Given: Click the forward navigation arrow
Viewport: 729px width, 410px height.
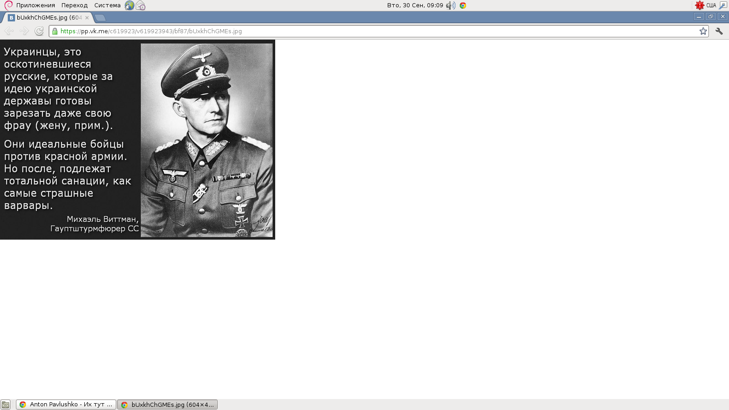Looking at the screenshot, I should (x=24, y=31).
